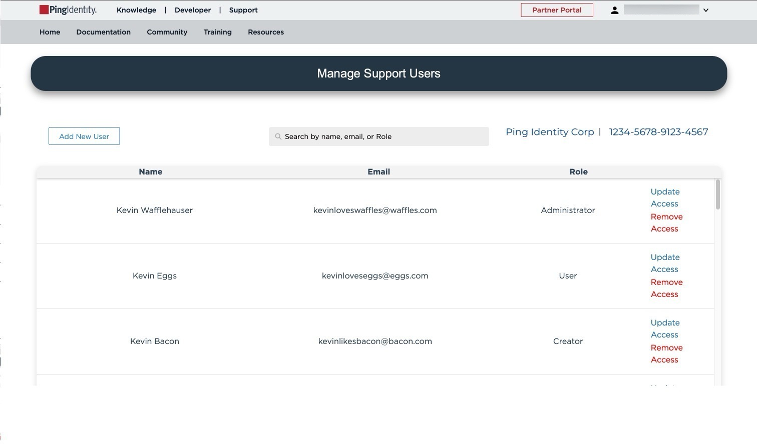Remove Access for Kevin Wafflehauser

[x=666, y=222]
